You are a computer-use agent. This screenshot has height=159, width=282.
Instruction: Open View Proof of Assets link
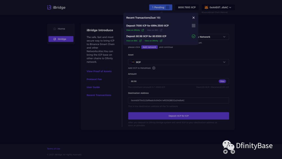(99, 71)
